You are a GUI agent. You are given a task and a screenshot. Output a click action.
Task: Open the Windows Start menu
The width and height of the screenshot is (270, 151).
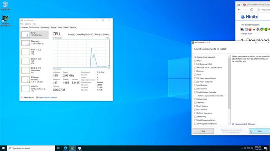(3, 148)
